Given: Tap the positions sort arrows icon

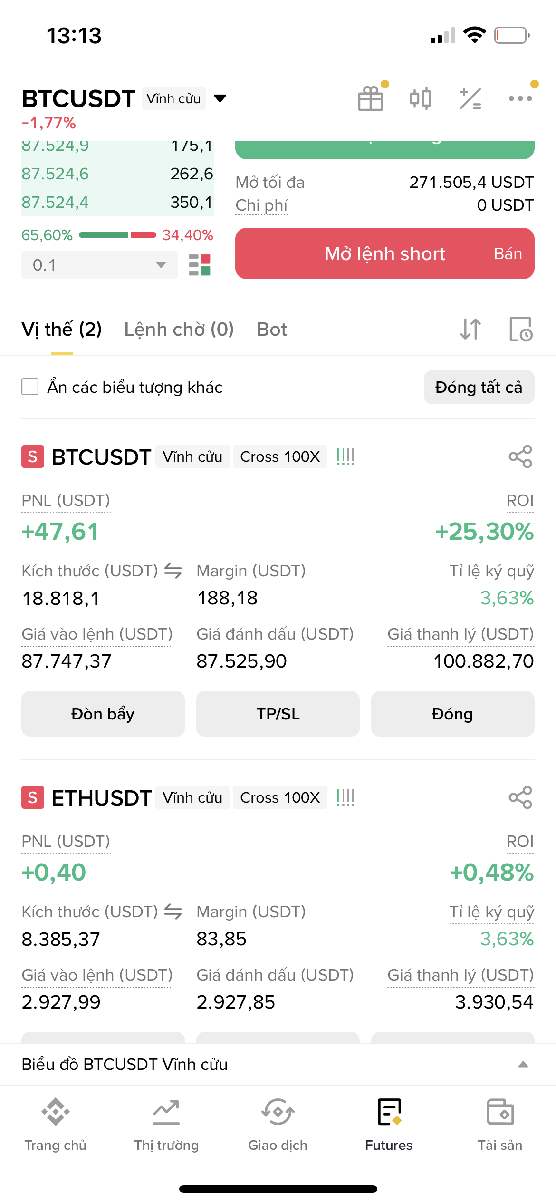Looking at the screenshot, I should tap(470, 329).
